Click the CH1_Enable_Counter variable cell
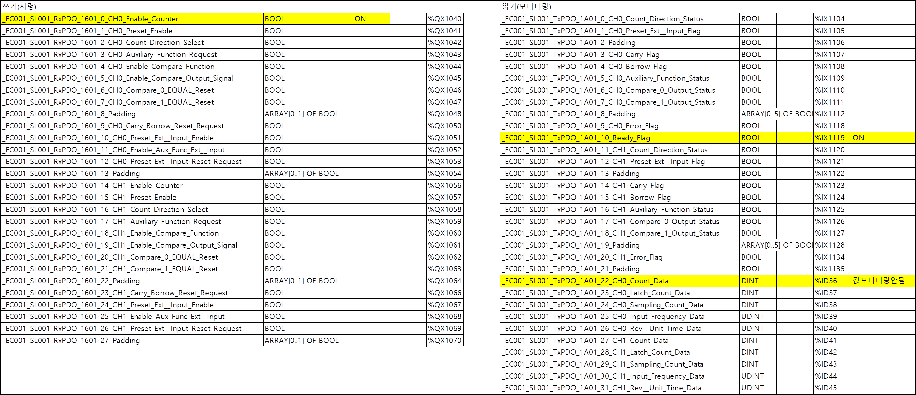Screen dimensions: 916x395 (132, 185)
